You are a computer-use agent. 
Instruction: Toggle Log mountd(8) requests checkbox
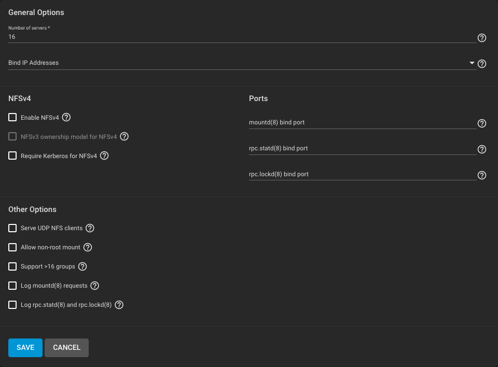coord(12,286)
